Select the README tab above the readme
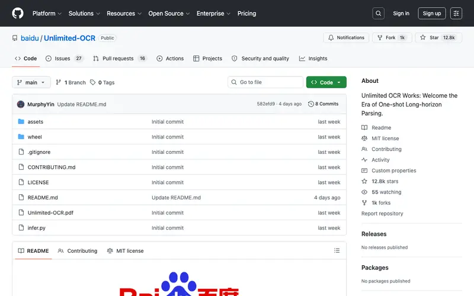Screen dimensions: 474x296 [x=34, y=250]
